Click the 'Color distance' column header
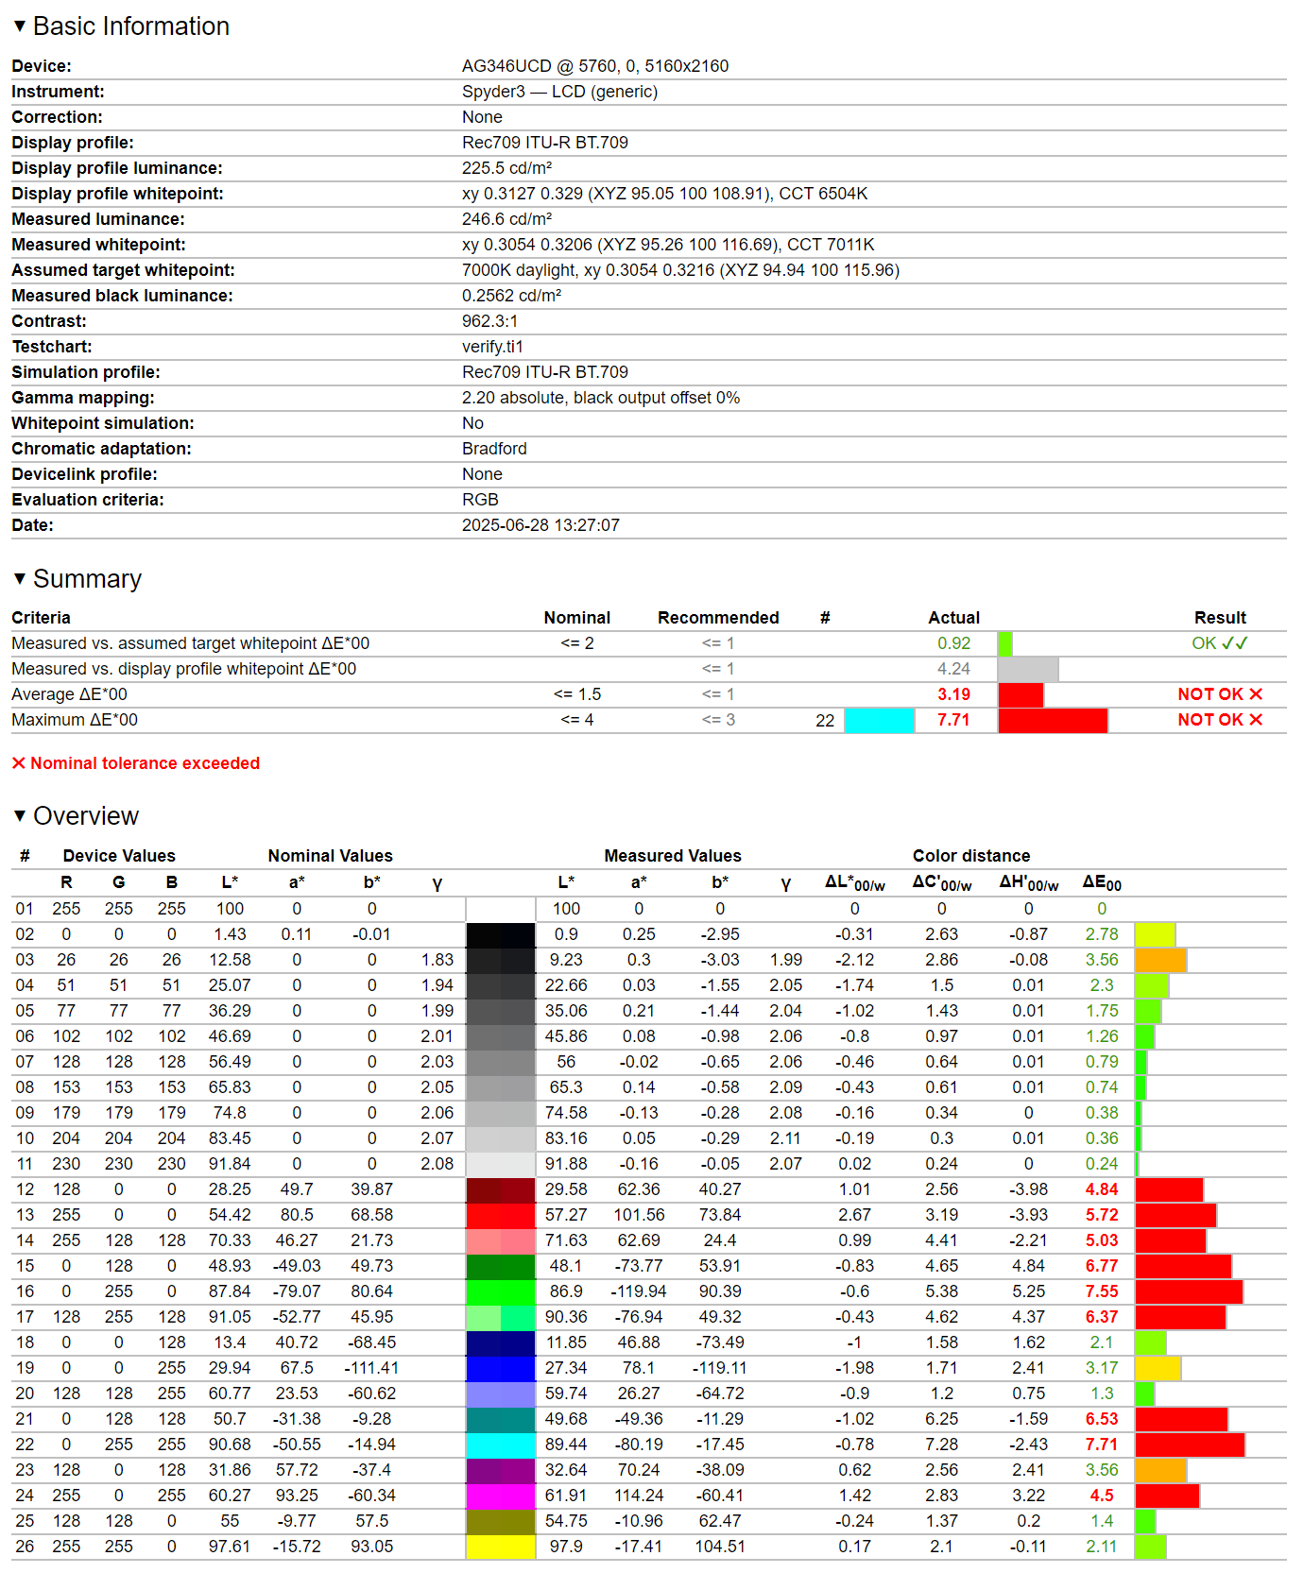This screenshot has width=1304, height=1573. [x=970, y=856]
